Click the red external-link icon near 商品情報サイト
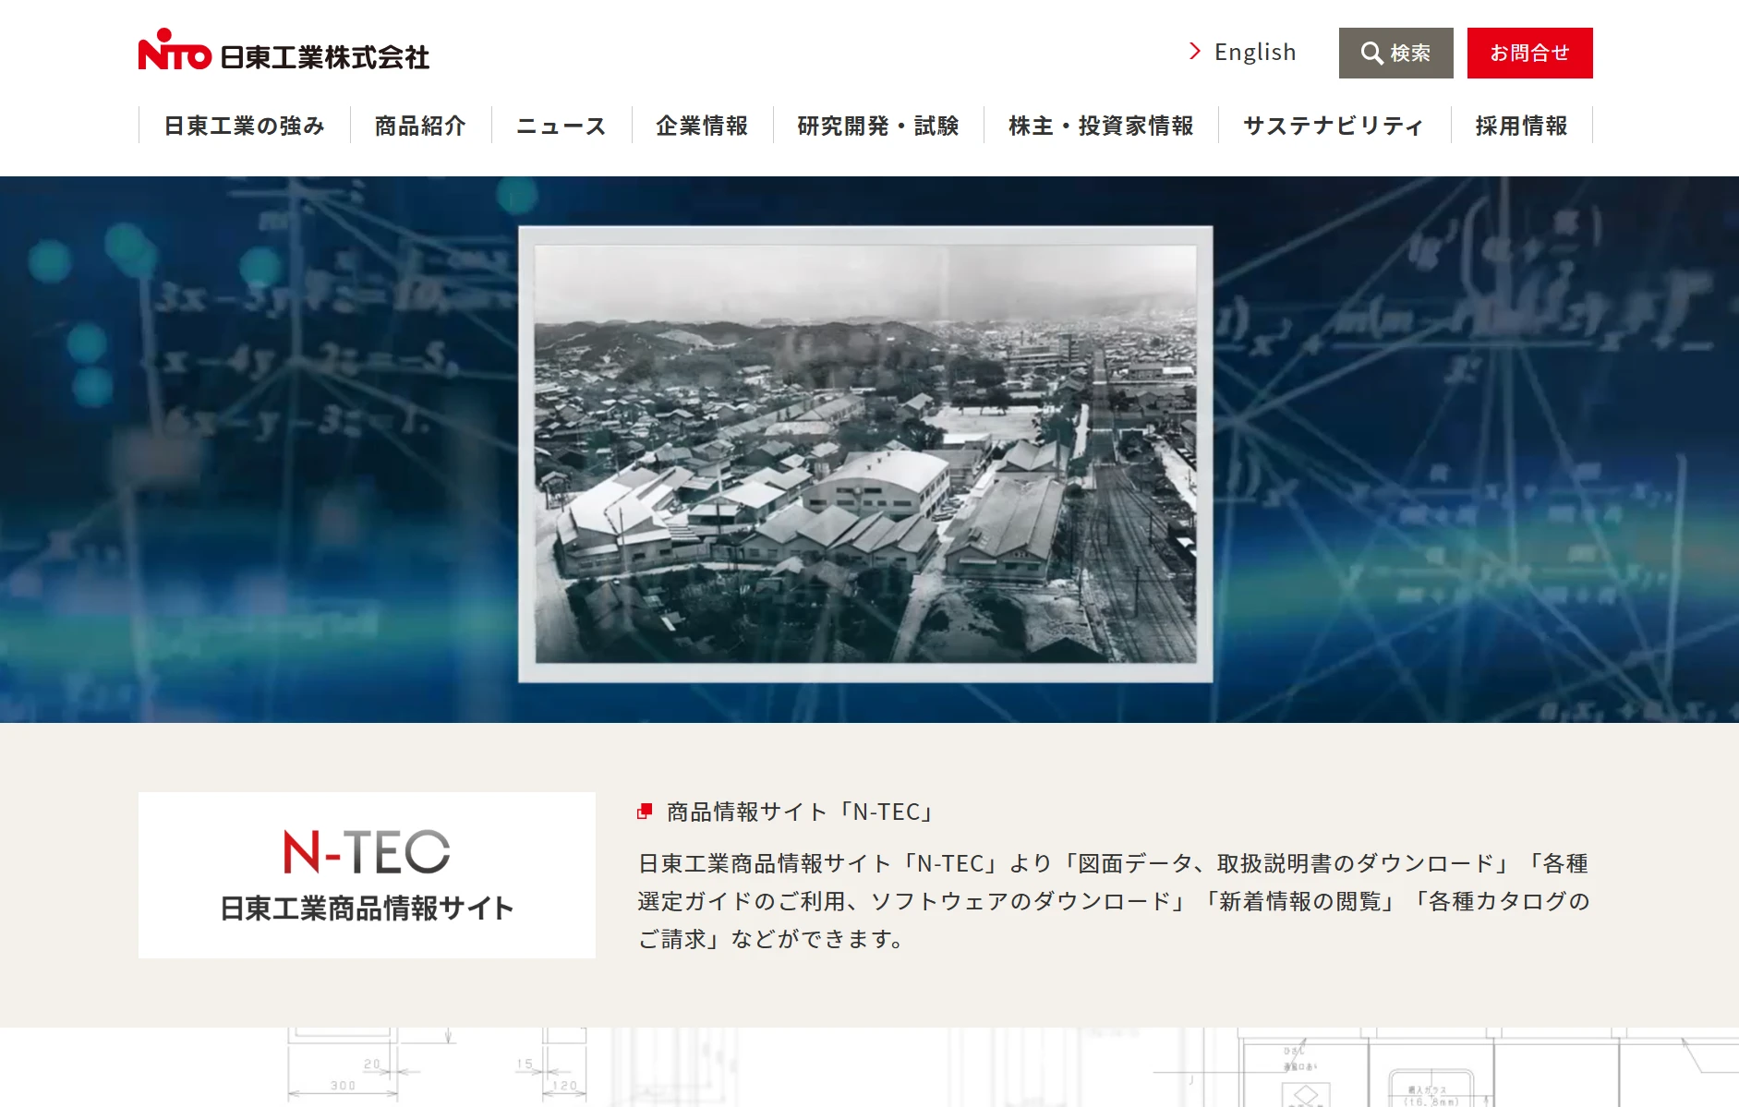1739x1107 pixels. (x=645, y=812)
